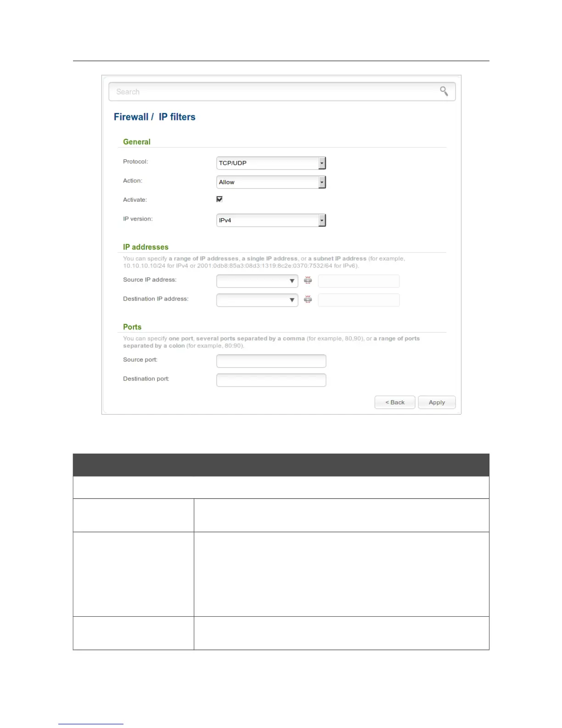Click the Firewall breadcrumb link
The image size is (562, 728).
tap(131, 117)
